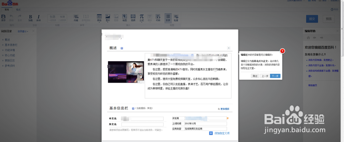Click the 外文名 input field

[x=142, y=124]
